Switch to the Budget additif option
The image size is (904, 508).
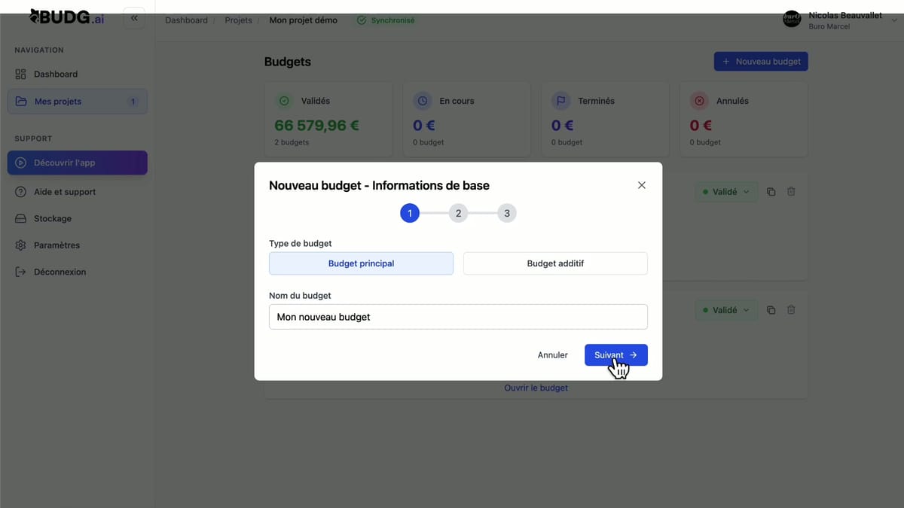(x=554, y=263)
